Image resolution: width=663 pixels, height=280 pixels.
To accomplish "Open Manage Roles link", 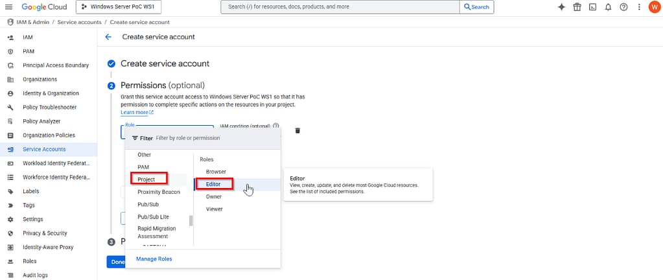I will 154,259.
